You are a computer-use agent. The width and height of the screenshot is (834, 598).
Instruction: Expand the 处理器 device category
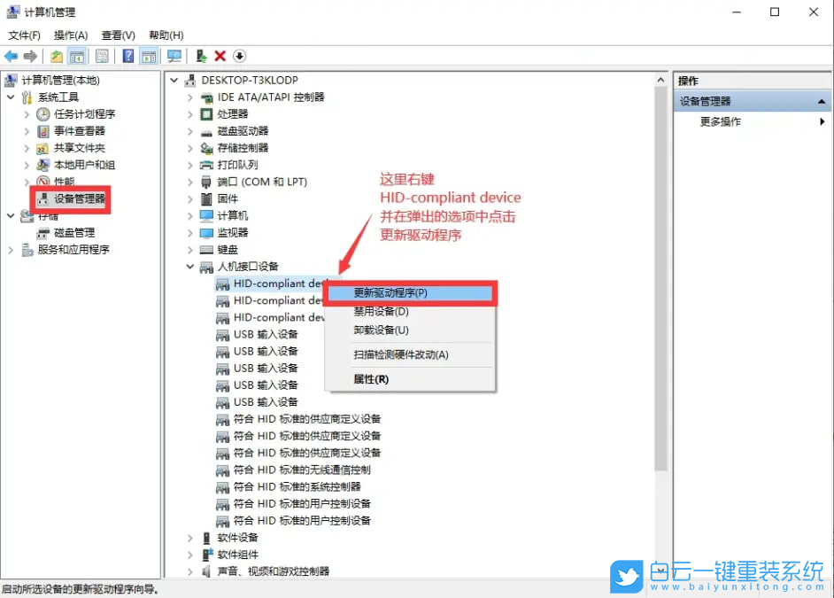tap(189, 113)
